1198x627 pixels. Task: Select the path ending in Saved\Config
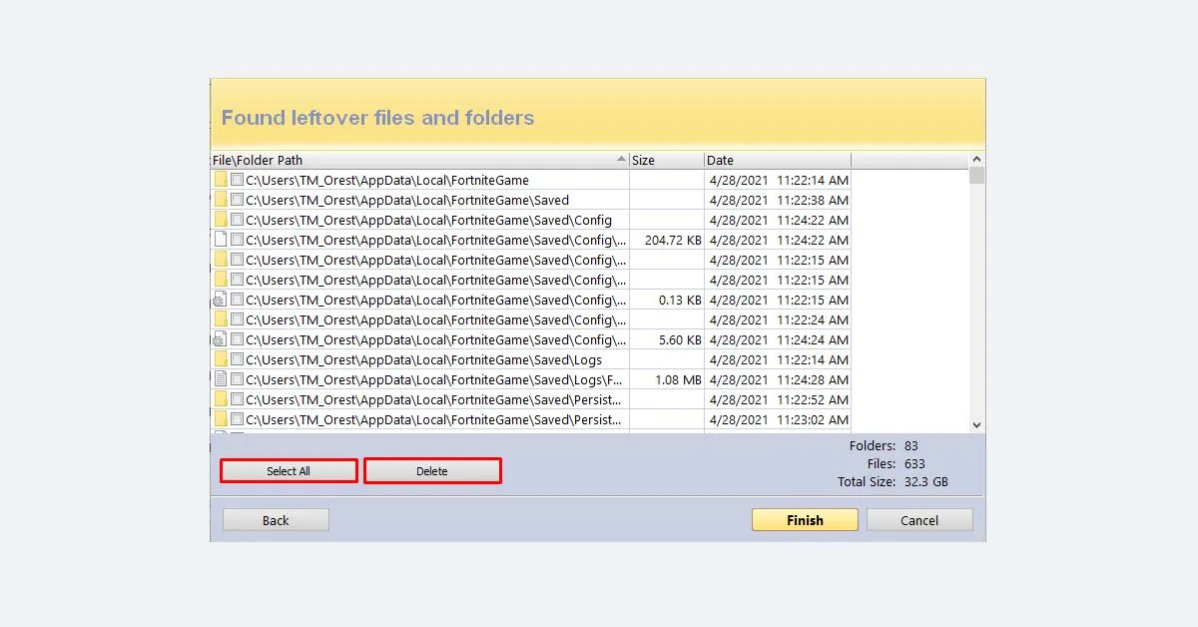point(429,220)
